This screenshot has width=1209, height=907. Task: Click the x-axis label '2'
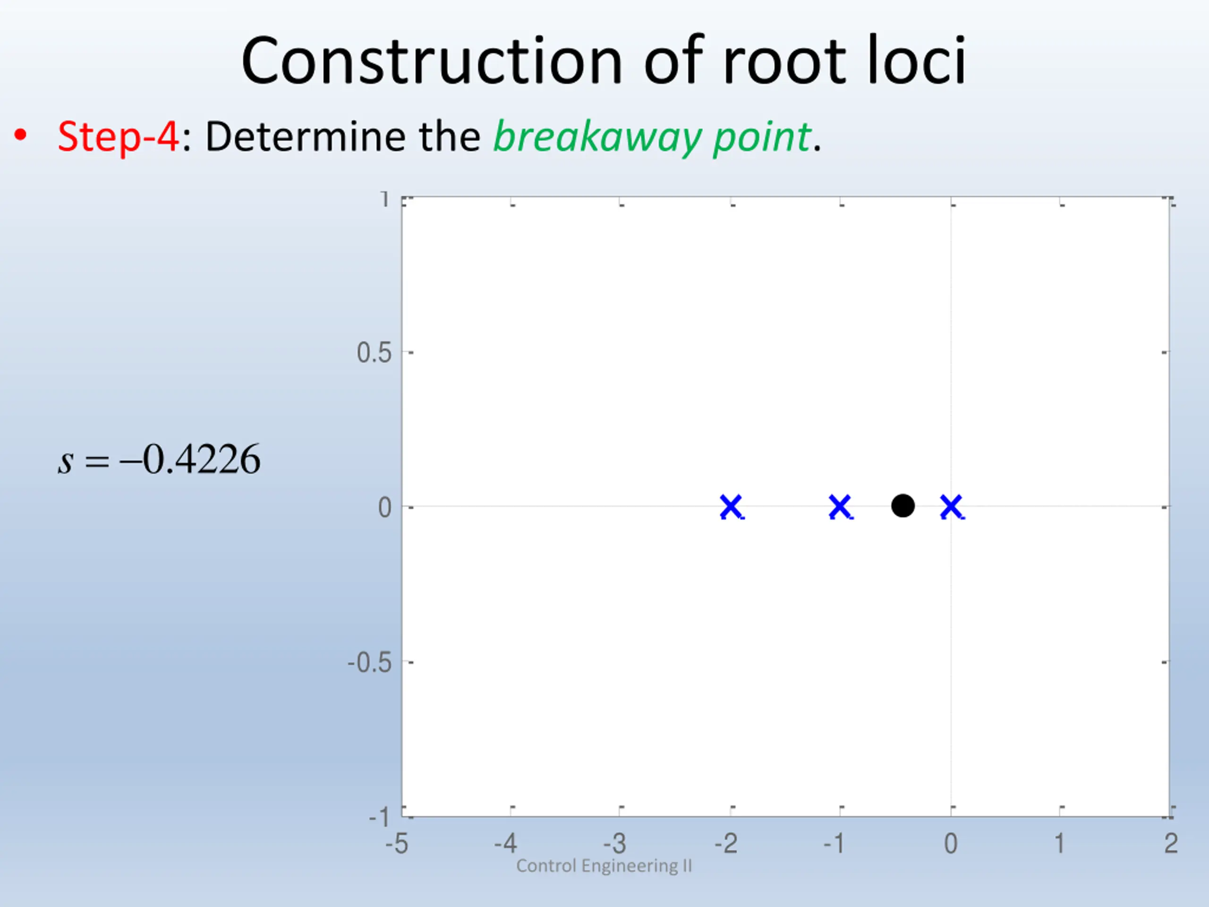(x=1171, y=844)
